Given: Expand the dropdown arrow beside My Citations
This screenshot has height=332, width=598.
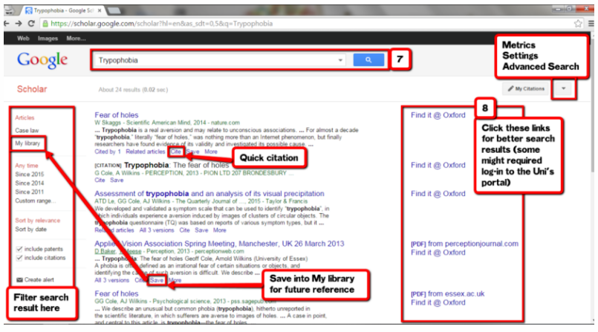Looking at the screenshot, I should pos(563,89).
